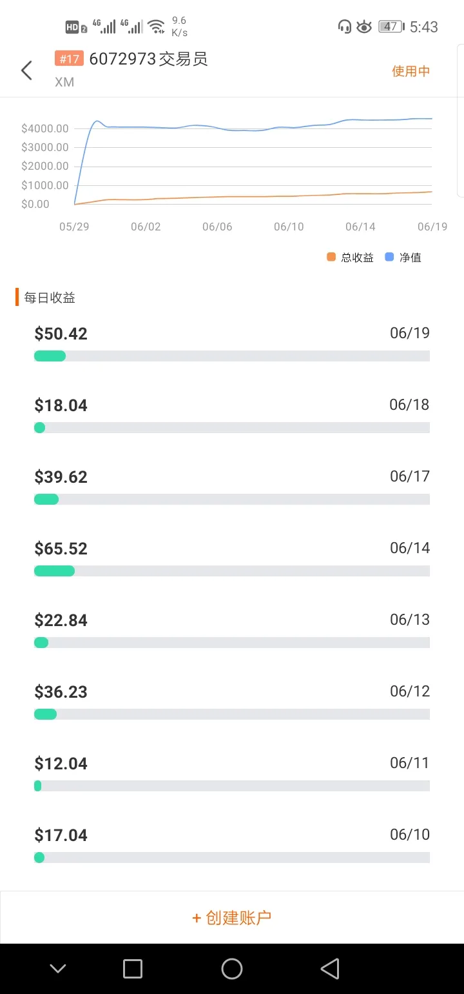464x994 pixels.
Task: Tap the 创建账户 button
Action: (232, 917)
